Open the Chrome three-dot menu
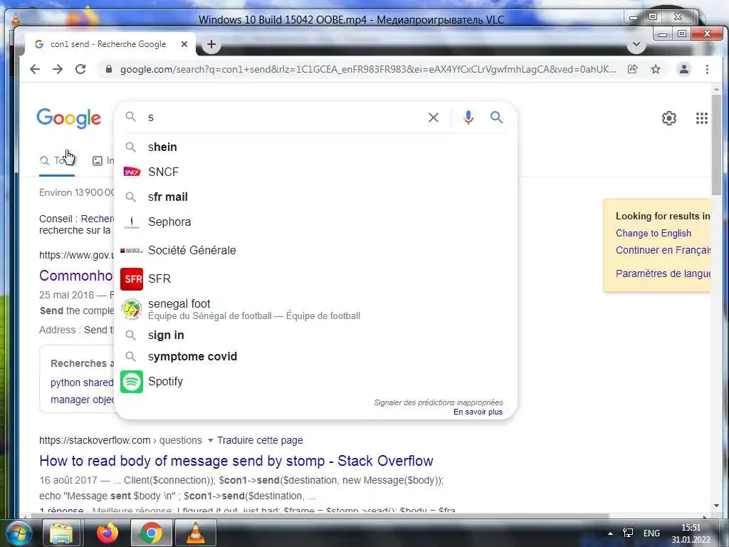Screen dimensions: 729x547 click(x=707, y=69)
